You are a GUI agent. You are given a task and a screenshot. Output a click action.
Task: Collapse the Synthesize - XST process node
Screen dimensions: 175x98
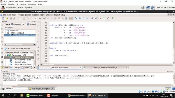5,55
